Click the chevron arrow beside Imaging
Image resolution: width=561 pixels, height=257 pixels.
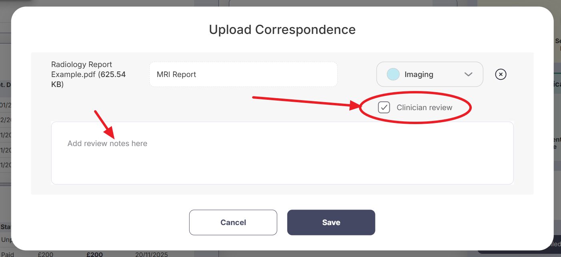(468, 74)
